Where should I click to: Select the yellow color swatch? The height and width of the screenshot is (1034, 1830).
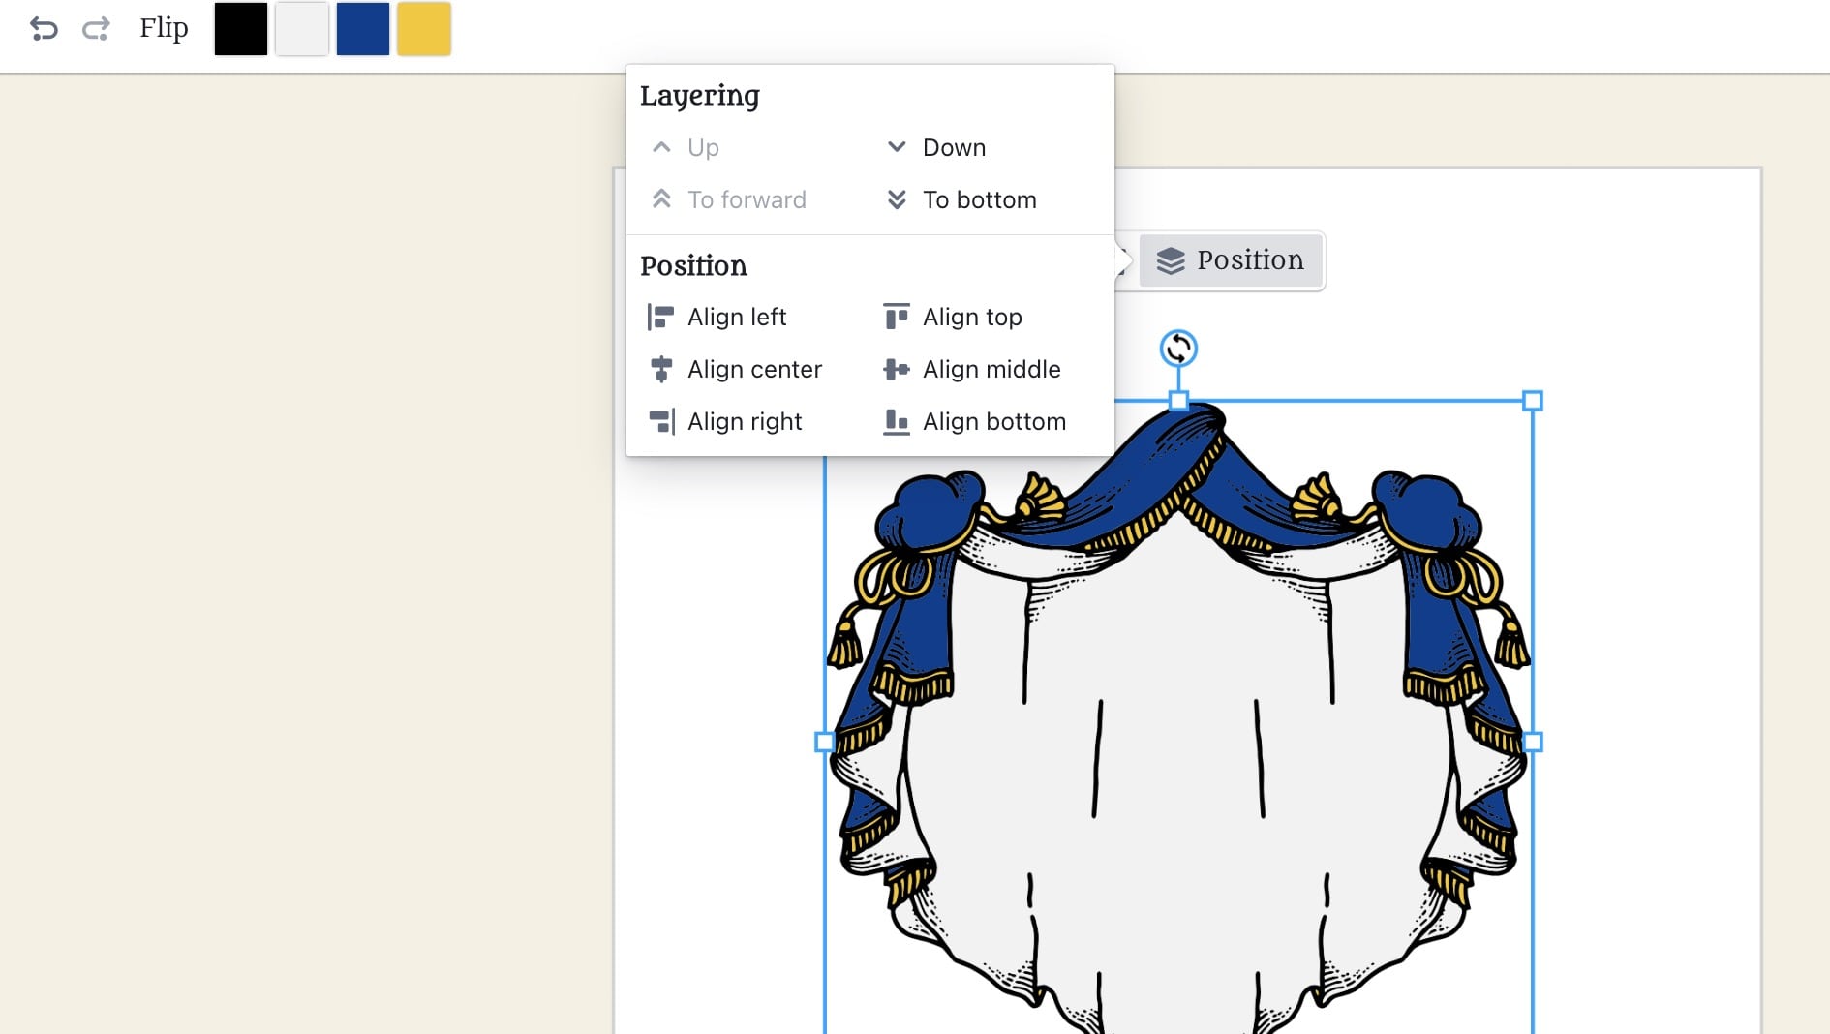(x=424, y=29)
